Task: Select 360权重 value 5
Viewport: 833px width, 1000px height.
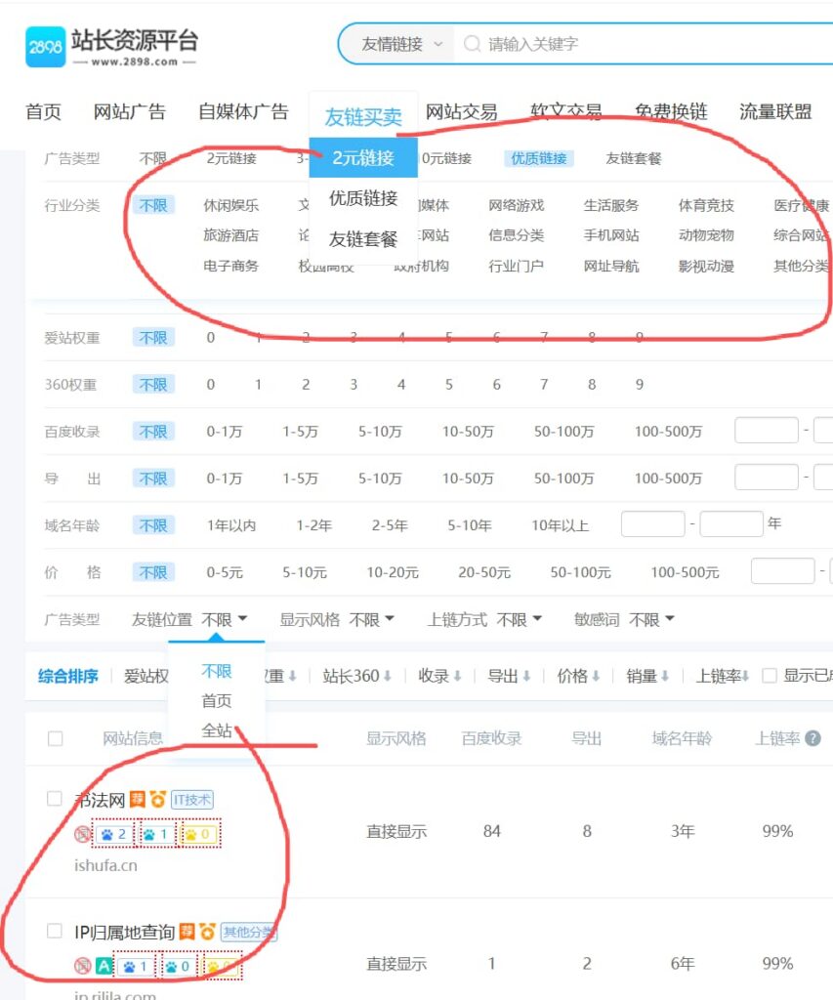Action: click(449, 385)
